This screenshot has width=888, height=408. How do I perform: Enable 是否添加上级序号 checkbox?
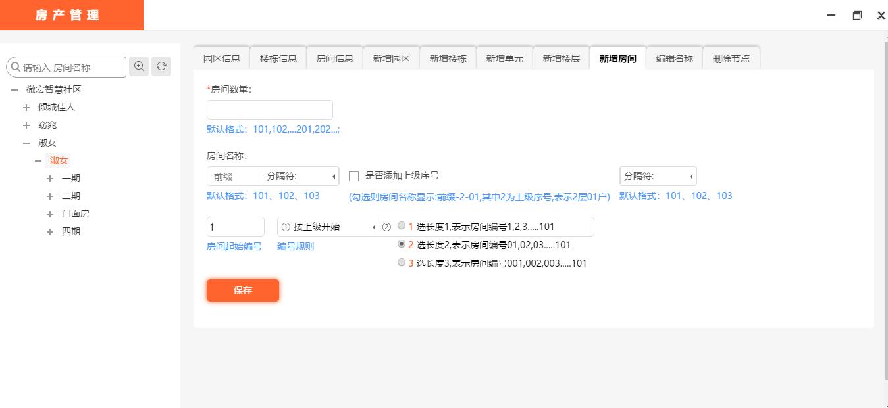(354, 176)
